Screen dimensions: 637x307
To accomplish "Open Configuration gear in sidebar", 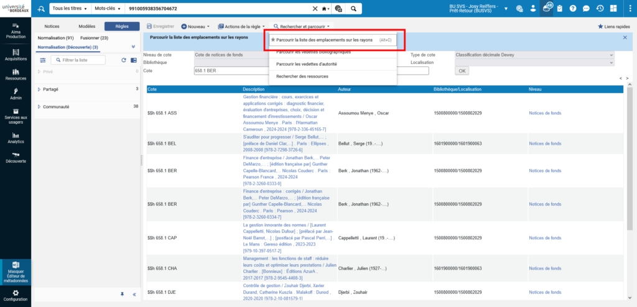I will click(16, 296).
